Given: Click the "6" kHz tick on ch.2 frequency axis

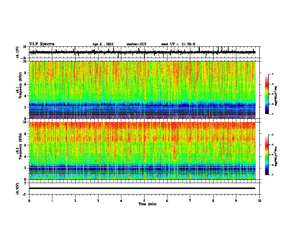Looking at the screenshot, I should (25, 145).
